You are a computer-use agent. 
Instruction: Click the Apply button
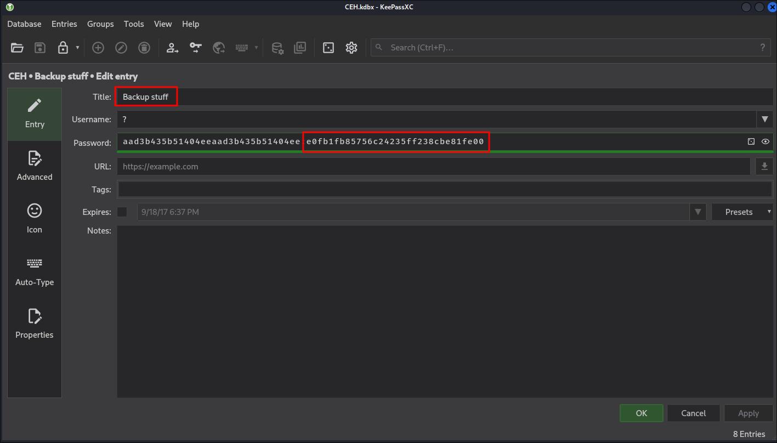pos(748,413)
